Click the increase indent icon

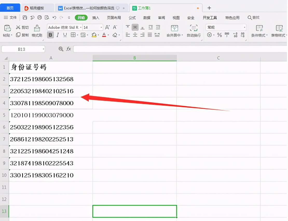point(158,27)
